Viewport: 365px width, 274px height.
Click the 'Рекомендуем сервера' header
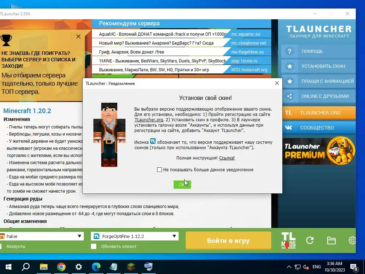pyautogui.click(x=129, y=23)
